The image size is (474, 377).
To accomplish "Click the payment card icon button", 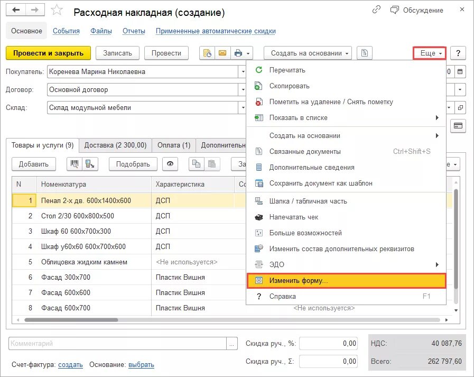I will [458, 125].
